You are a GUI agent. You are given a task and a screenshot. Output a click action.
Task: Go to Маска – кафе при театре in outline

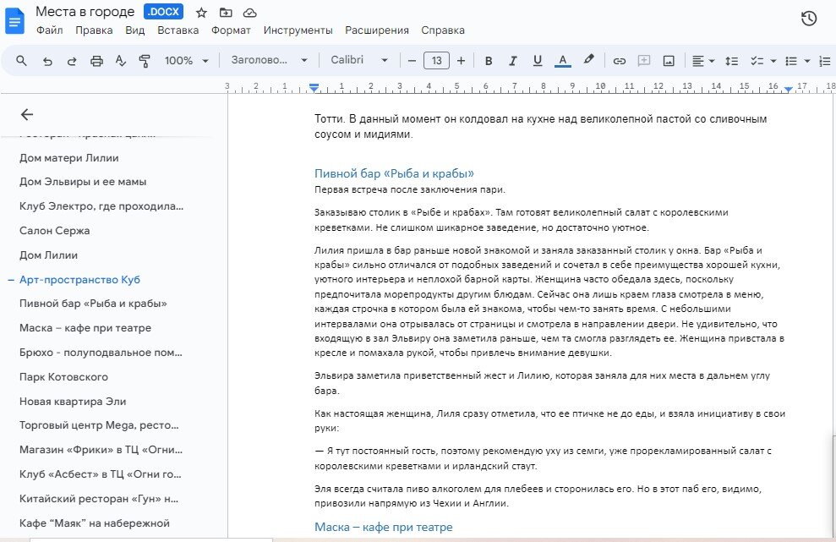[x=85, y=328]
